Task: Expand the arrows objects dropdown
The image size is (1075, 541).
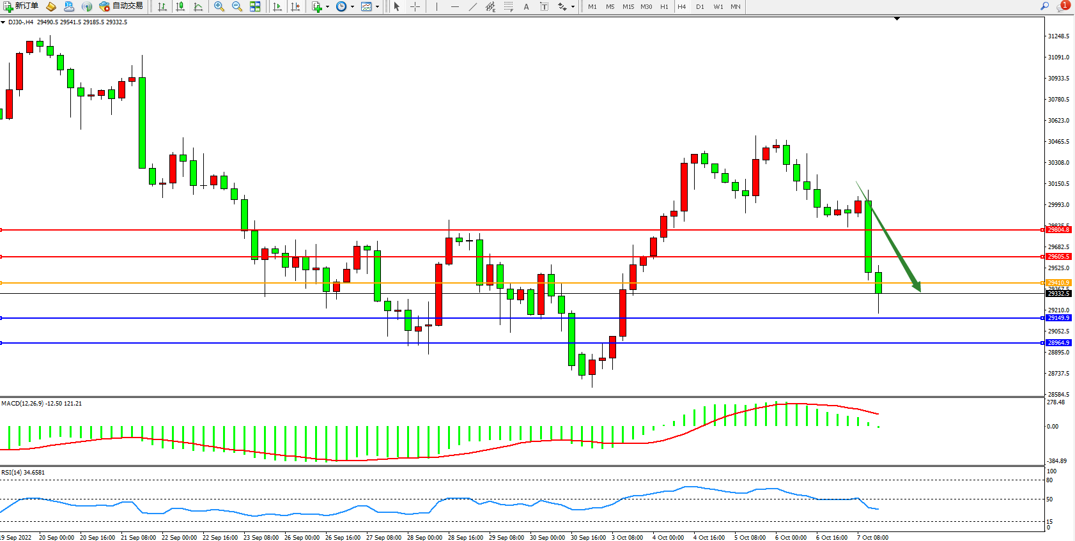Action: tap(573, 7)
